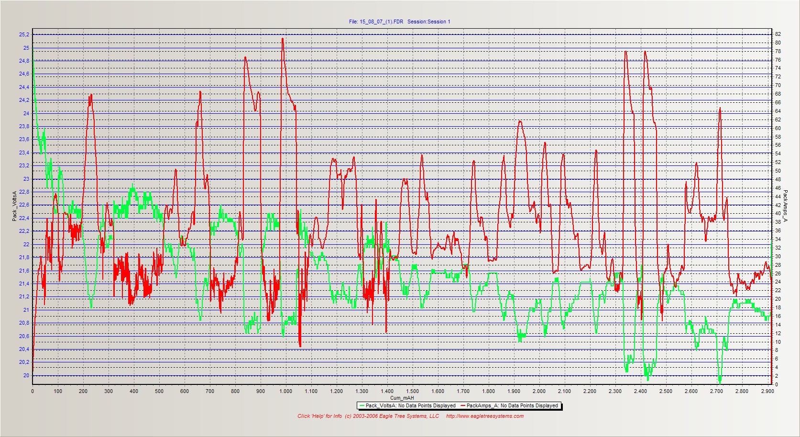Click the vertical 'PackAmps_A' right axis title
The image size is (800, 437).
click(x=785, y=206)
